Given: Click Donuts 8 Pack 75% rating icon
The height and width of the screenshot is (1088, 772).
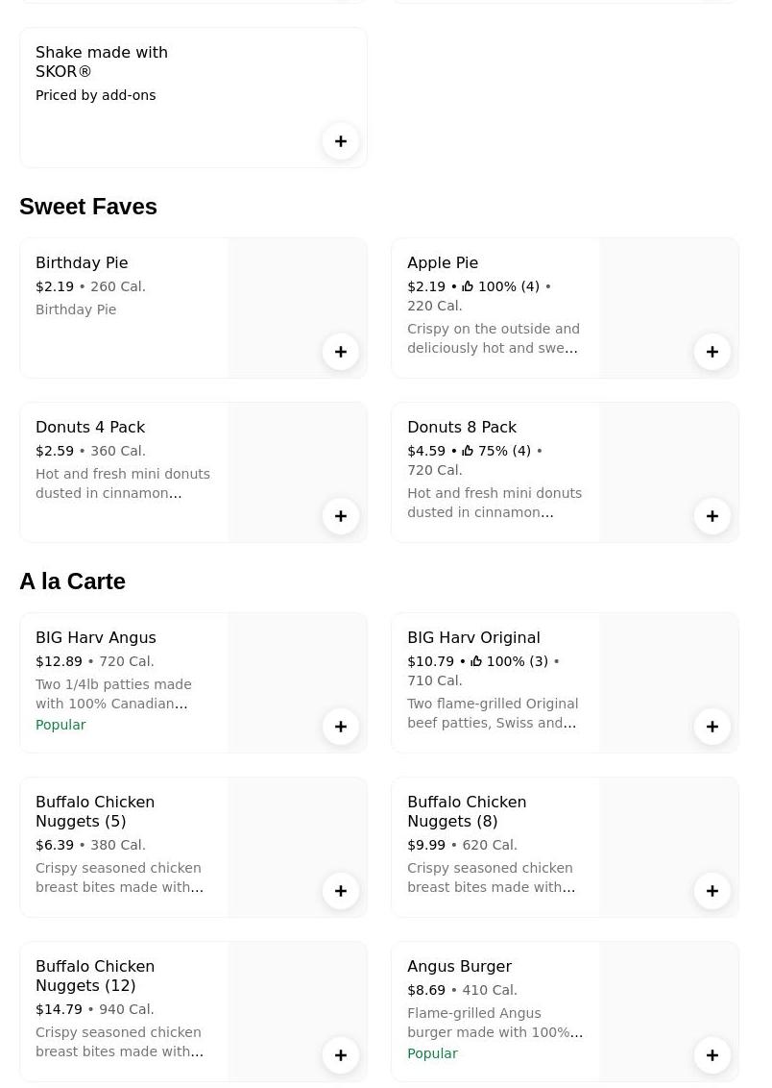Looking at the screenshot, I should (x=468, y=451).
